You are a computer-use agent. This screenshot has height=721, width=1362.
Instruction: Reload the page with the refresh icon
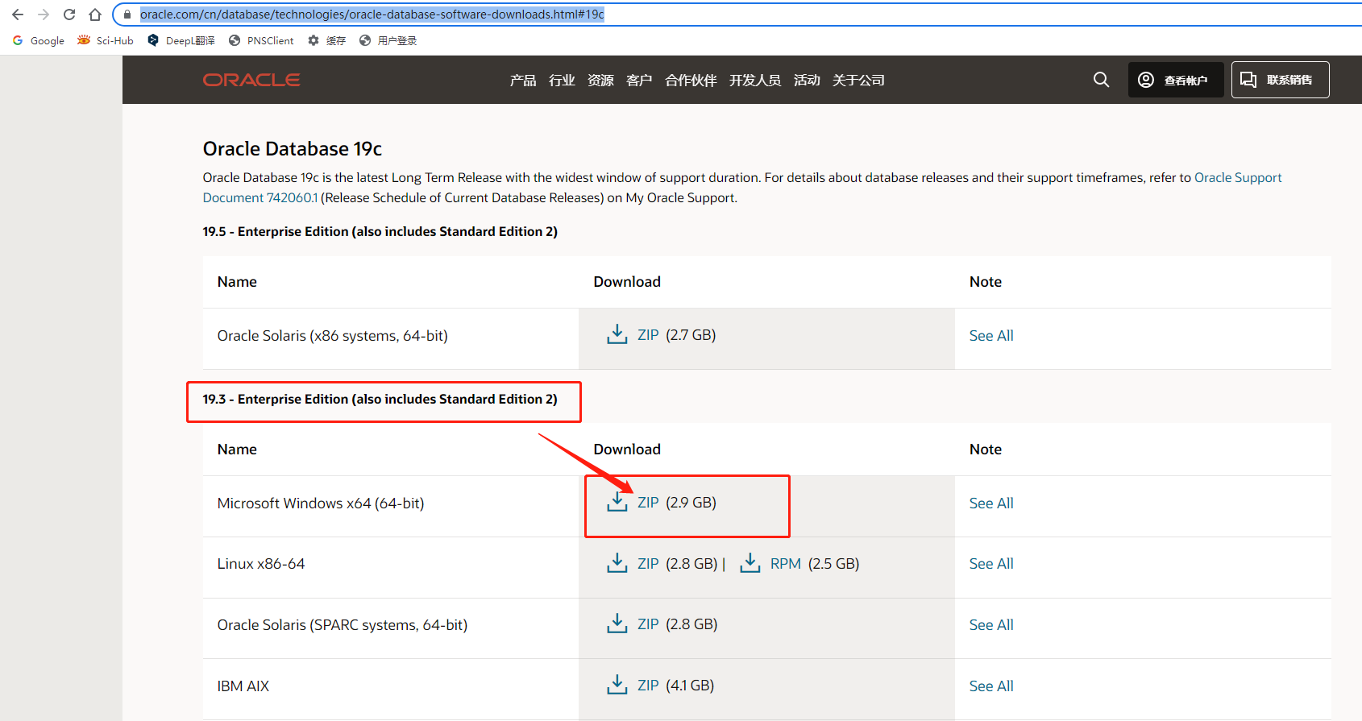69,15
